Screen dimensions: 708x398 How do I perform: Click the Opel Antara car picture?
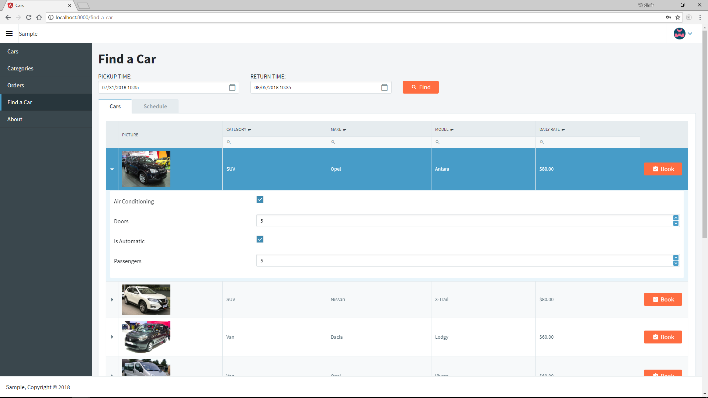(x=146, y=169)
